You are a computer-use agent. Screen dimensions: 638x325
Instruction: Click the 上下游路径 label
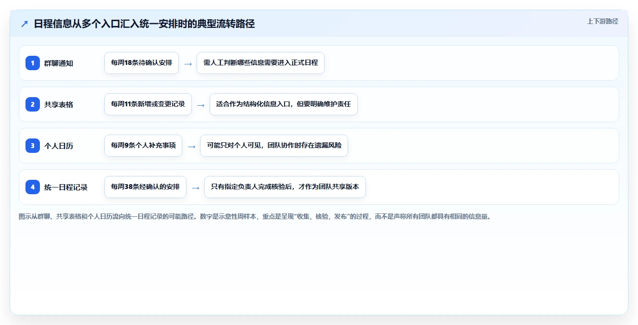[x=602, y=22]
